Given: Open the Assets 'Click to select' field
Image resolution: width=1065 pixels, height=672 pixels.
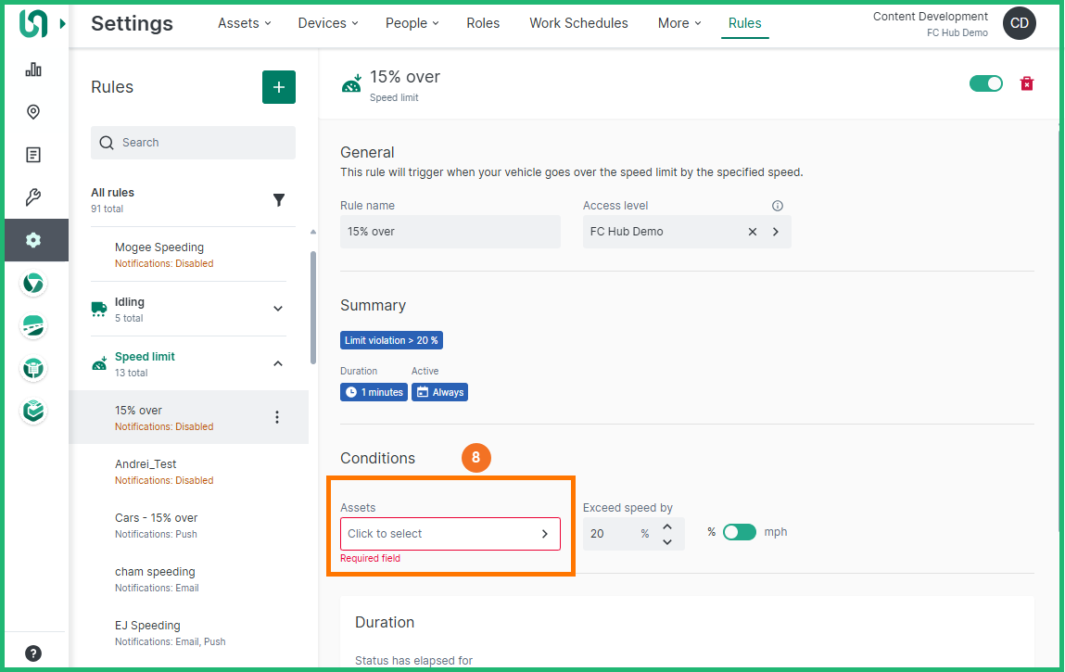Looking at the screenshot, I should 450,534.
